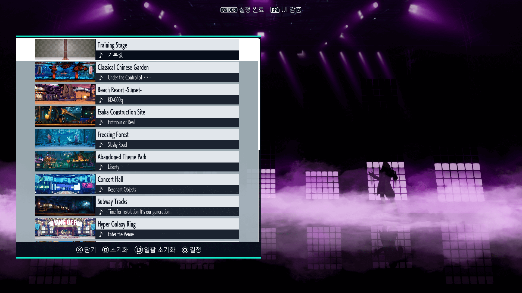Click the OPTIONS button icon at top
This screenshot has width=522, height=293.
229,10
